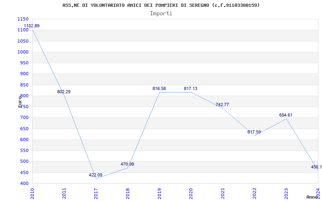The width and height of the screenshot is (322, 201).
Task: Click the y-axis value 550
Action: (25, 150)
